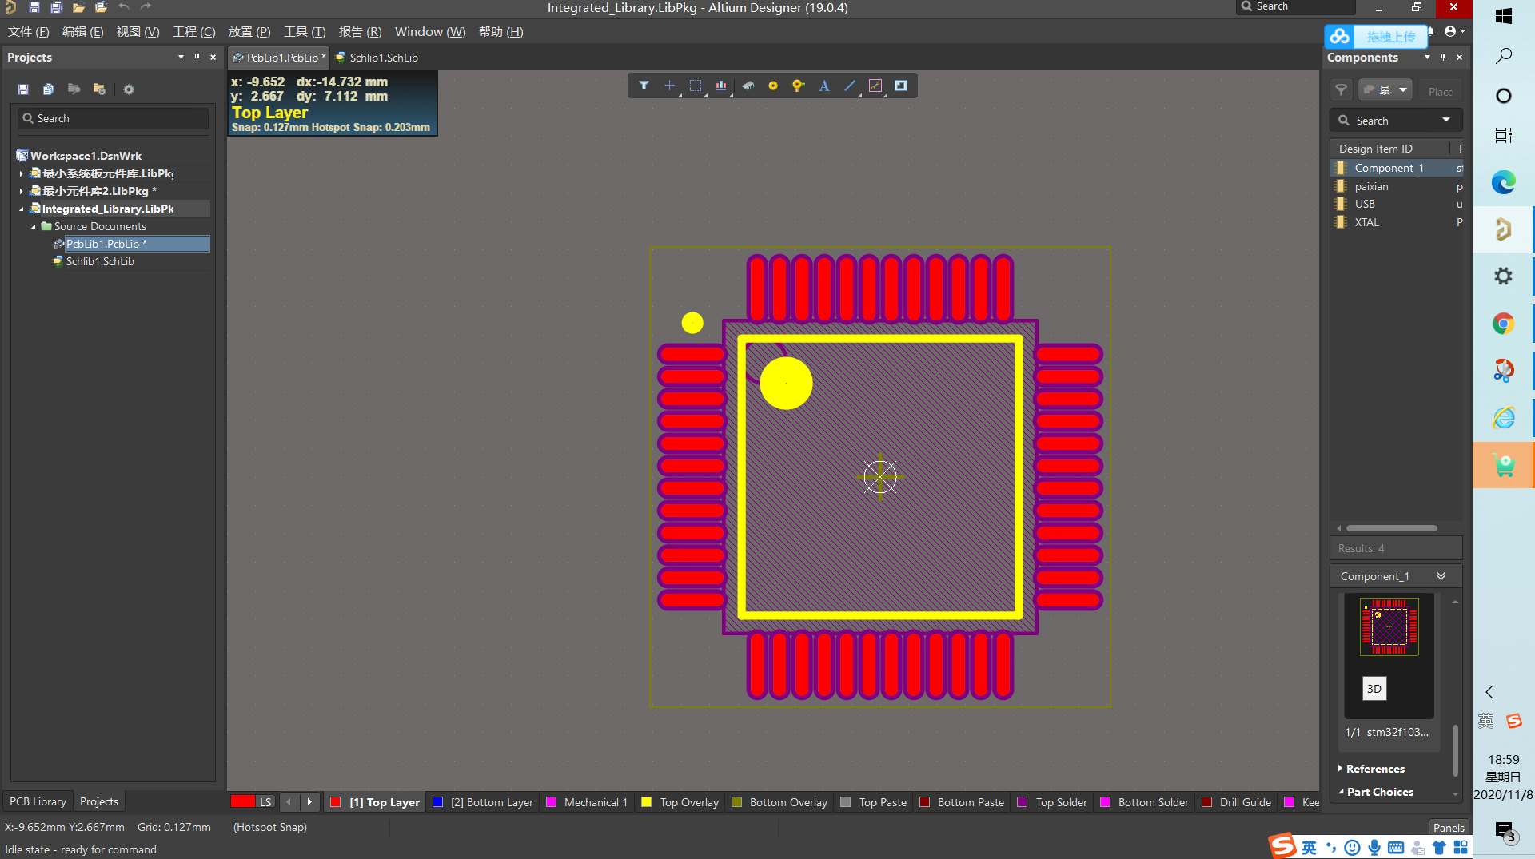Click the red current layer color swatch

coord(243,801)
